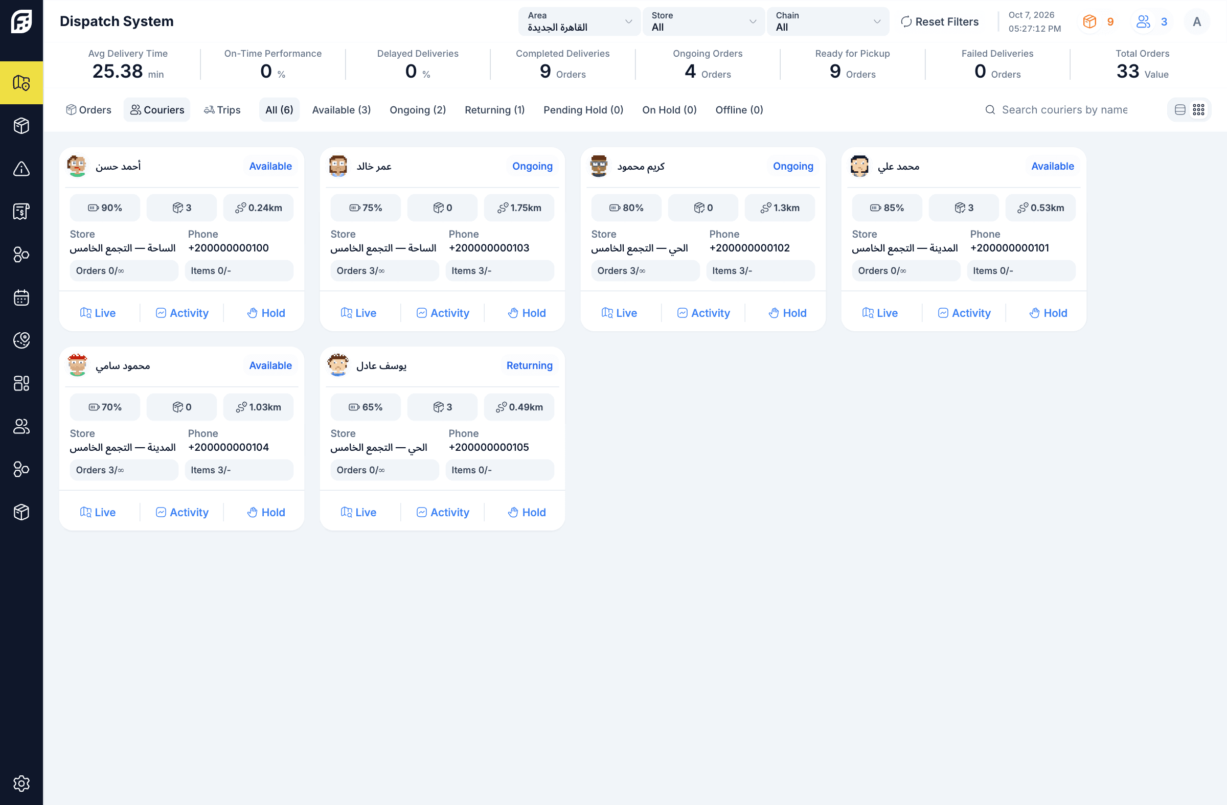Switch to list view layout
Screen dimensions: 1227x805
click(x=1180, y=110)
